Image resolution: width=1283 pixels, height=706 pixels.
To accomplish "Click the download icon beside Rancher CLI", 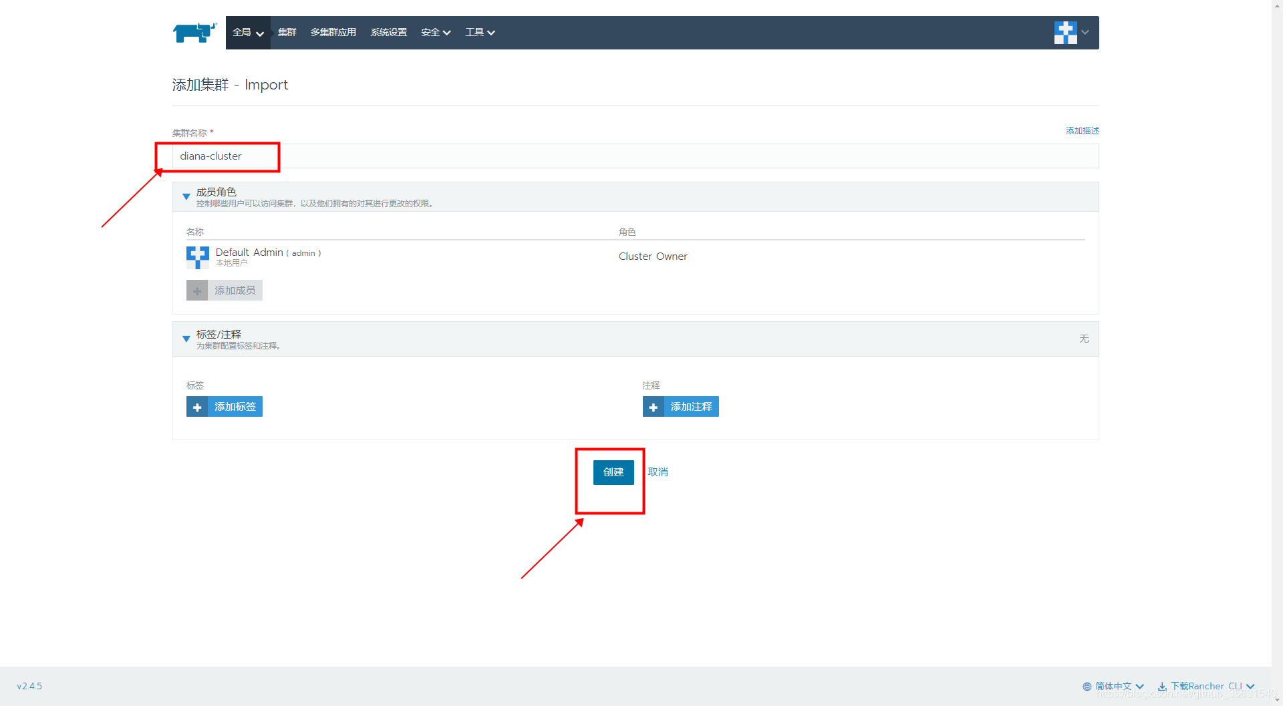I will point(1162,687).
